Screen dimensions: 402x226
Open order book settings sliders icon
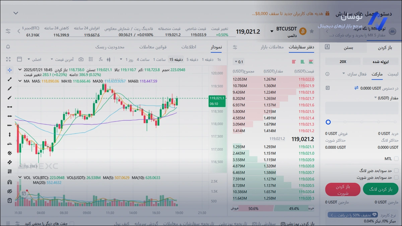click(235, 47)
